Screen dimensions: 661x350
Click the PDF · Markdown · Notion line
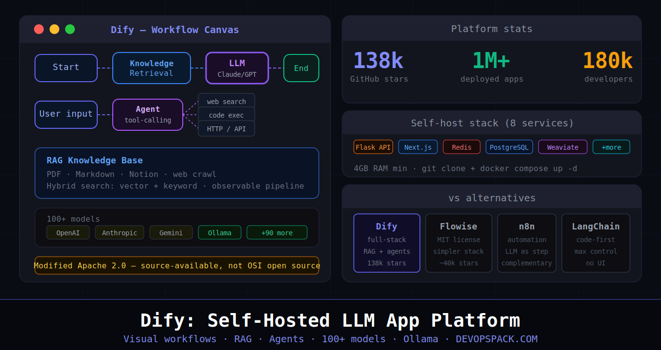coord(132,174)
